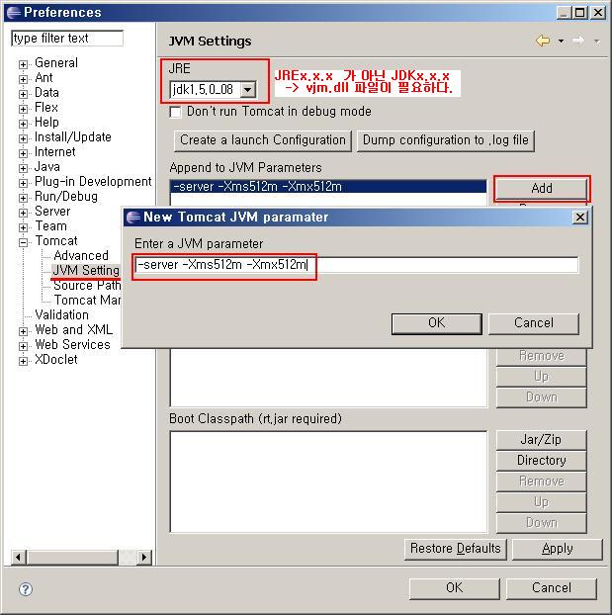Expand the Plug-in Development node
The width and height of the screenshot is (612, 615).
click(x=23, y=183)
